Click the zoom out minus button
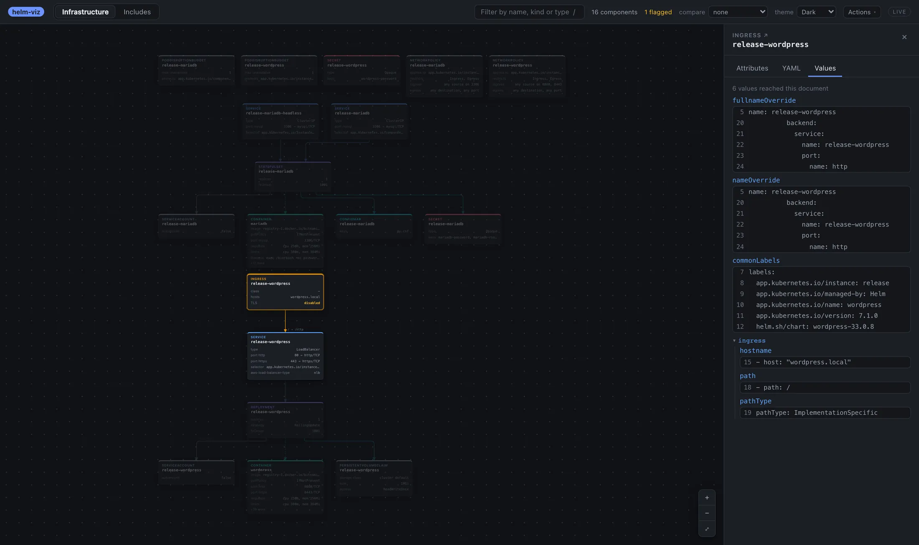This screenshot has height=545, width=919. point(707,513)
